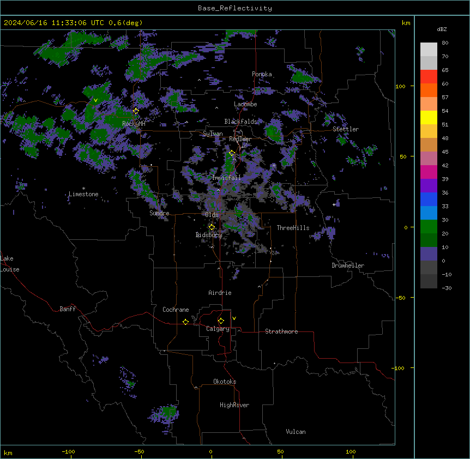Pick the blue 33-36 dBZ legend swatch
The height and width of the screenshot is (459, 470).
click(429, 199)
